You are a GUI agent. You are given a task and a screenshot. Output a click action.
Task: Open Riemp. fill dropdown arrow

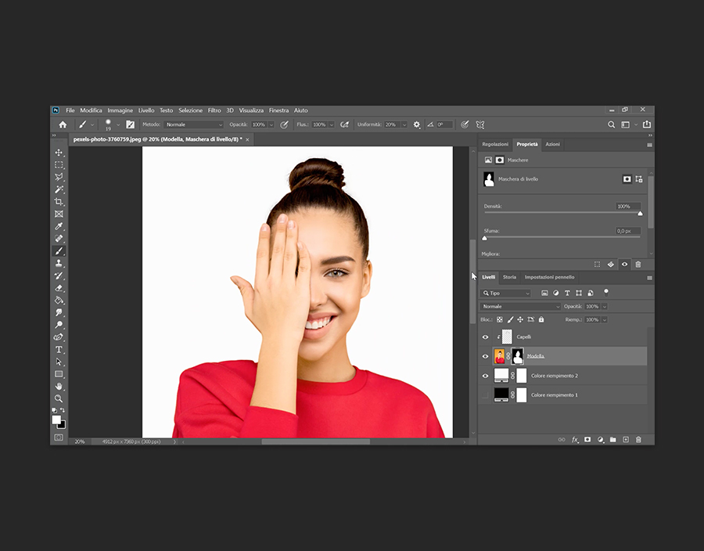(605, 320)
